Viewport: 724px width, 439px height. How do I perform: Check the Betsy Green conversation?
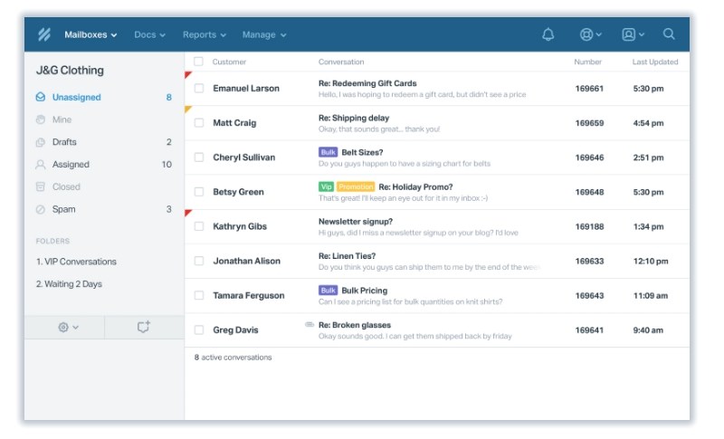click(199, 192)
